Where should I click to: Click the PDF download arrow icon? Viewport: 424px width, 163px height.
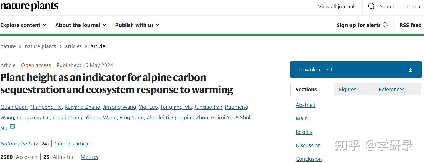pyautogui.click(x=410, y=70)
